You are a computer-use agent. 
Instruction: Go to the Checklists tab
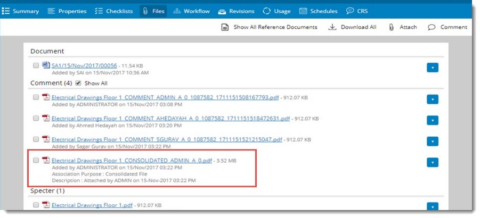click(x=114, y=11)
